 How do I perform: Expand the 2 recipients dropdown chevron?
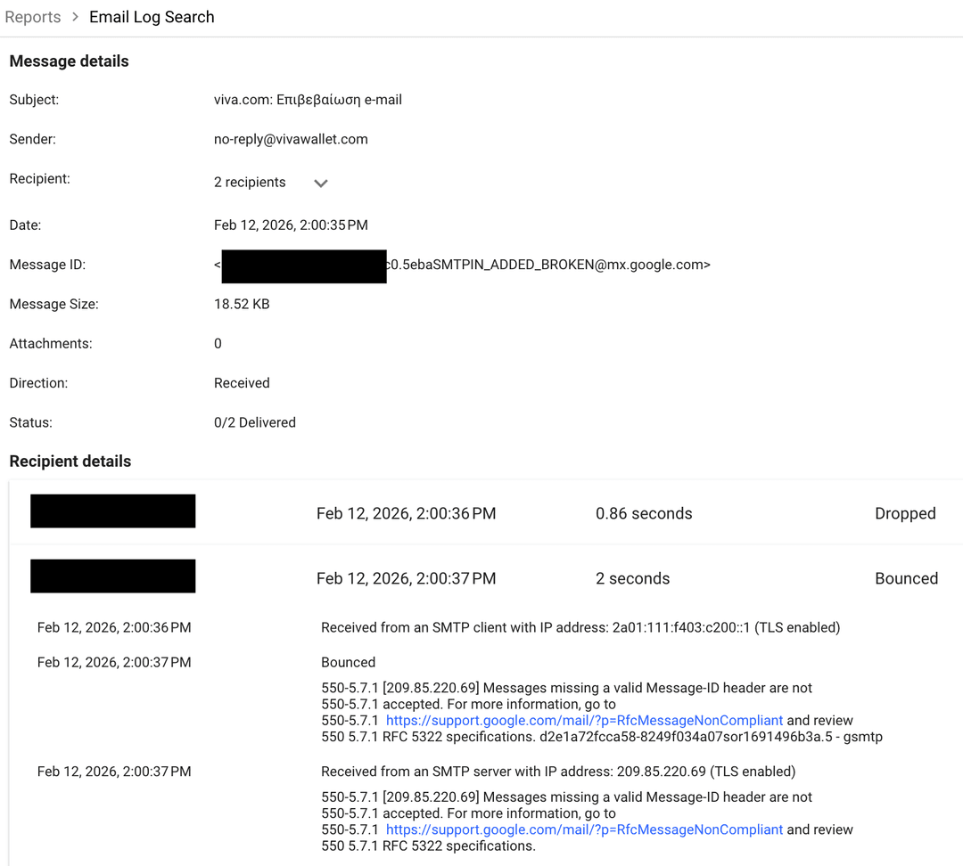click(320, 182)
